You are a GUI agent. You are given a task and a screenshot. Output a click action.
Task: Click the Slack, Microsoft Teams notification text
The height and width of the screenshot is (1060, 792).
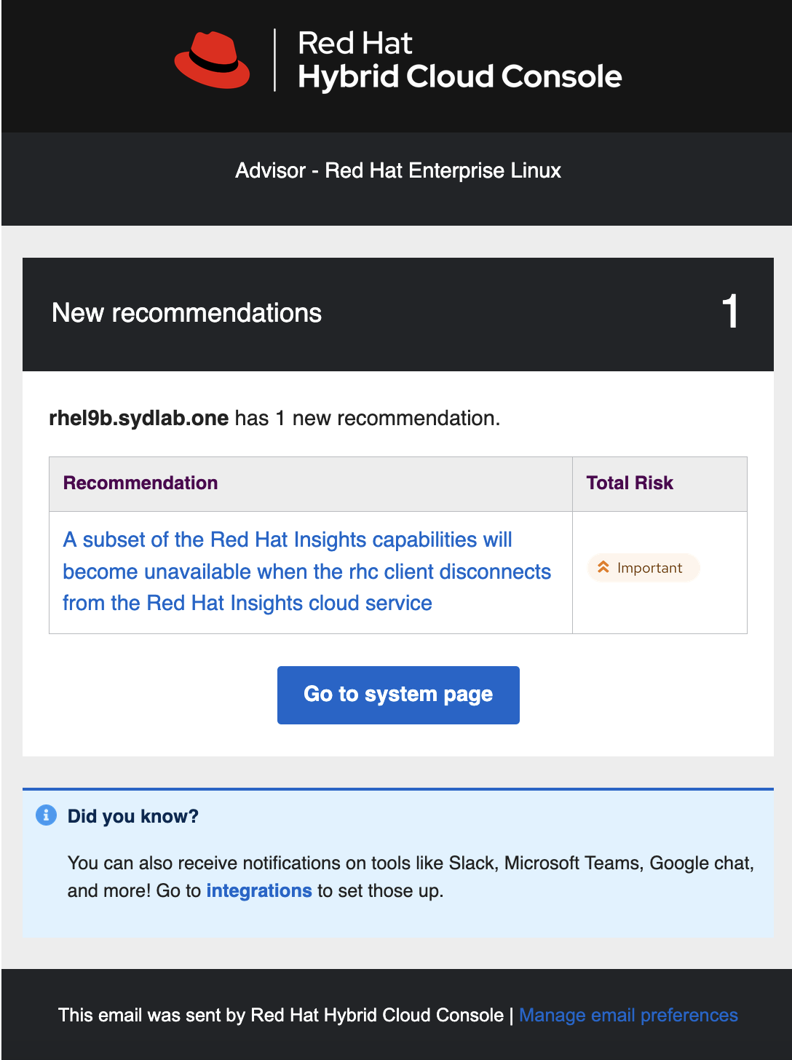point(410,863)
